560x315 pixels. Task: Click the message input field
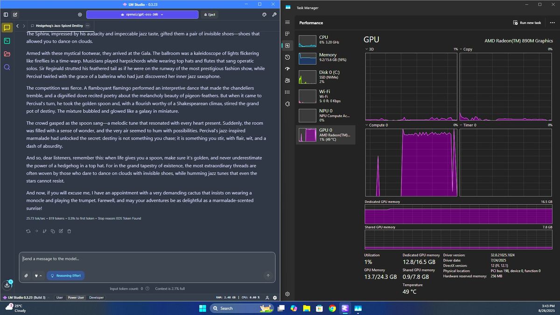(x=140, y=259)
